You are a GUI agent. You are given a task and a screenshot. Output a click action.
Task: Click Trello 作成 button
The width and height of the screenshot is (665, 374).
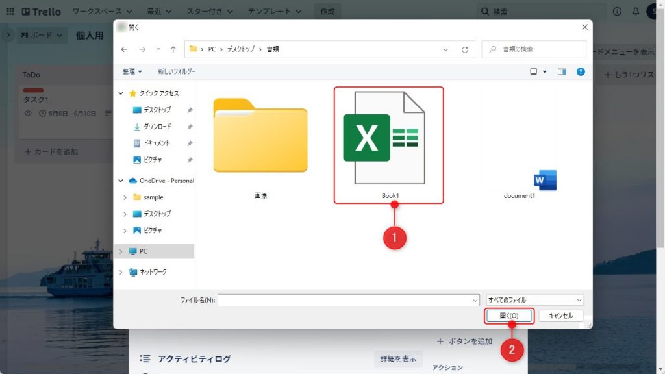coord(327,12)
